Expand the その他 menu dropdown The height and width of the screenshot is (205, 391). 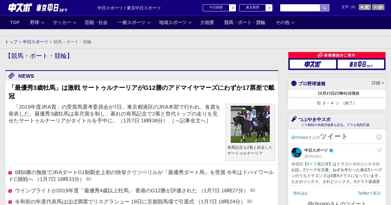click(285, 22)
